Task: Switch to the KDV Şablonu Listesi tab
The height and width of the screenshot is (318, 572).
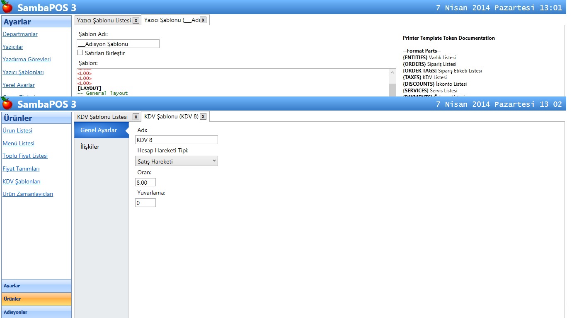Action: [x=102, y=117]
